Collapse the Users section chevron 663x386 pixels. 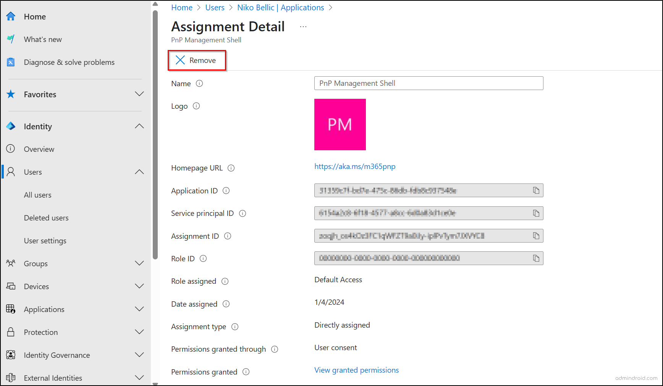coord(139,172)
